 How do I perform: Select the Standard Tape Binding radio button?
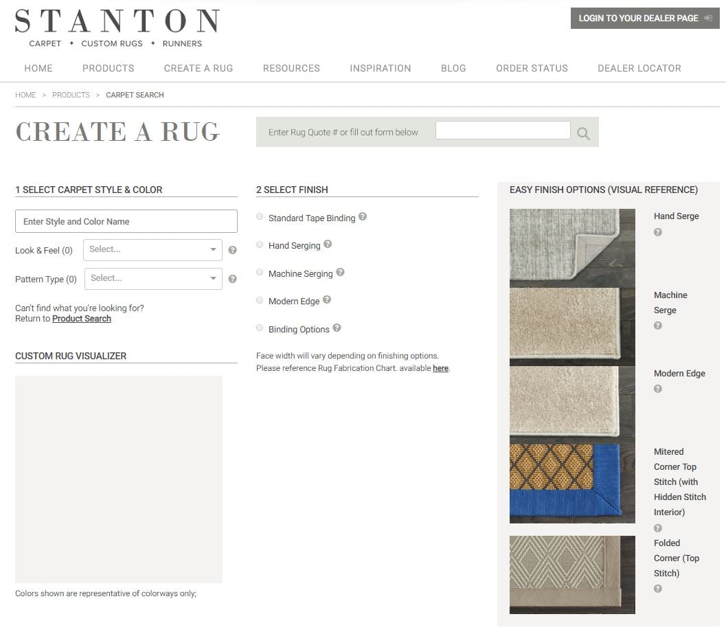(x=260, y=216)
